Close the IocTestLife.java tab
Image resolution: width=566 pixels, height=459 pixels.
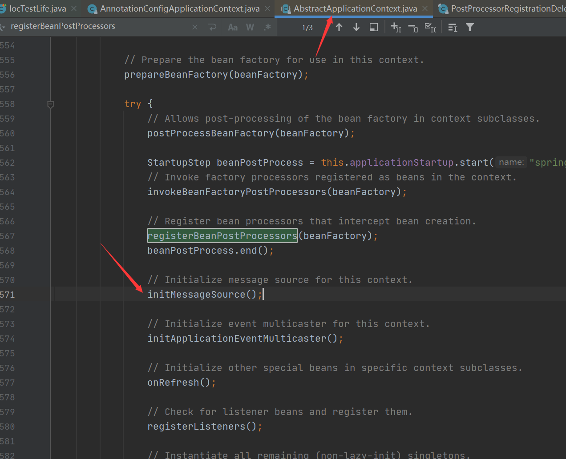click(x=74, y=8)
